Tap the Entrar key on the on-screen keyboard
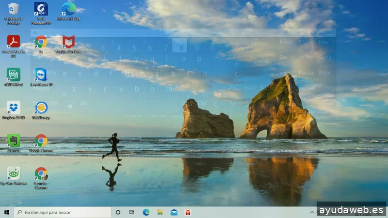Screen dimensions: 388x218 coord(261,61)
